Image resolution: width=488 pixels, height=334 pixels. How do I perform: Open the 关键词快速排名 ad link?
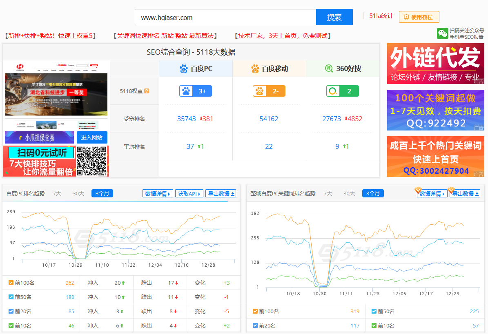pos(165,36)
